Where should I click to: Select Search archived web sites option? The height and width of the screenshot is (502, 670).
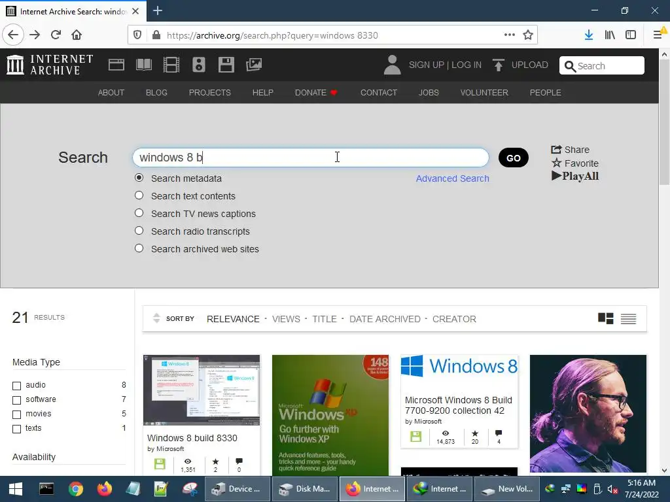139,248
